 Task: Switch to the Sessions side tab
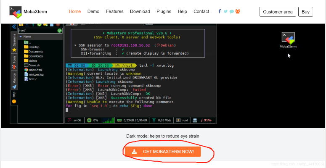[x=14, y=39]
